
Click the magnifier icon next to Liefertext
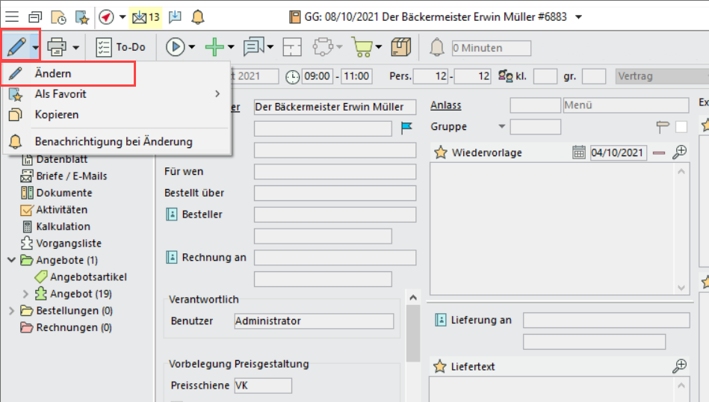click(679, 366)
